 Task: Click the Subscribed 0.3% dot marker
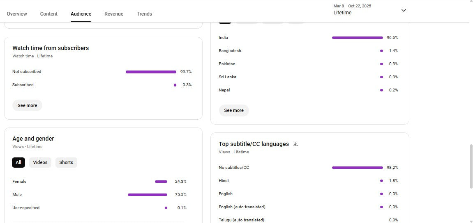pos(175,85)
